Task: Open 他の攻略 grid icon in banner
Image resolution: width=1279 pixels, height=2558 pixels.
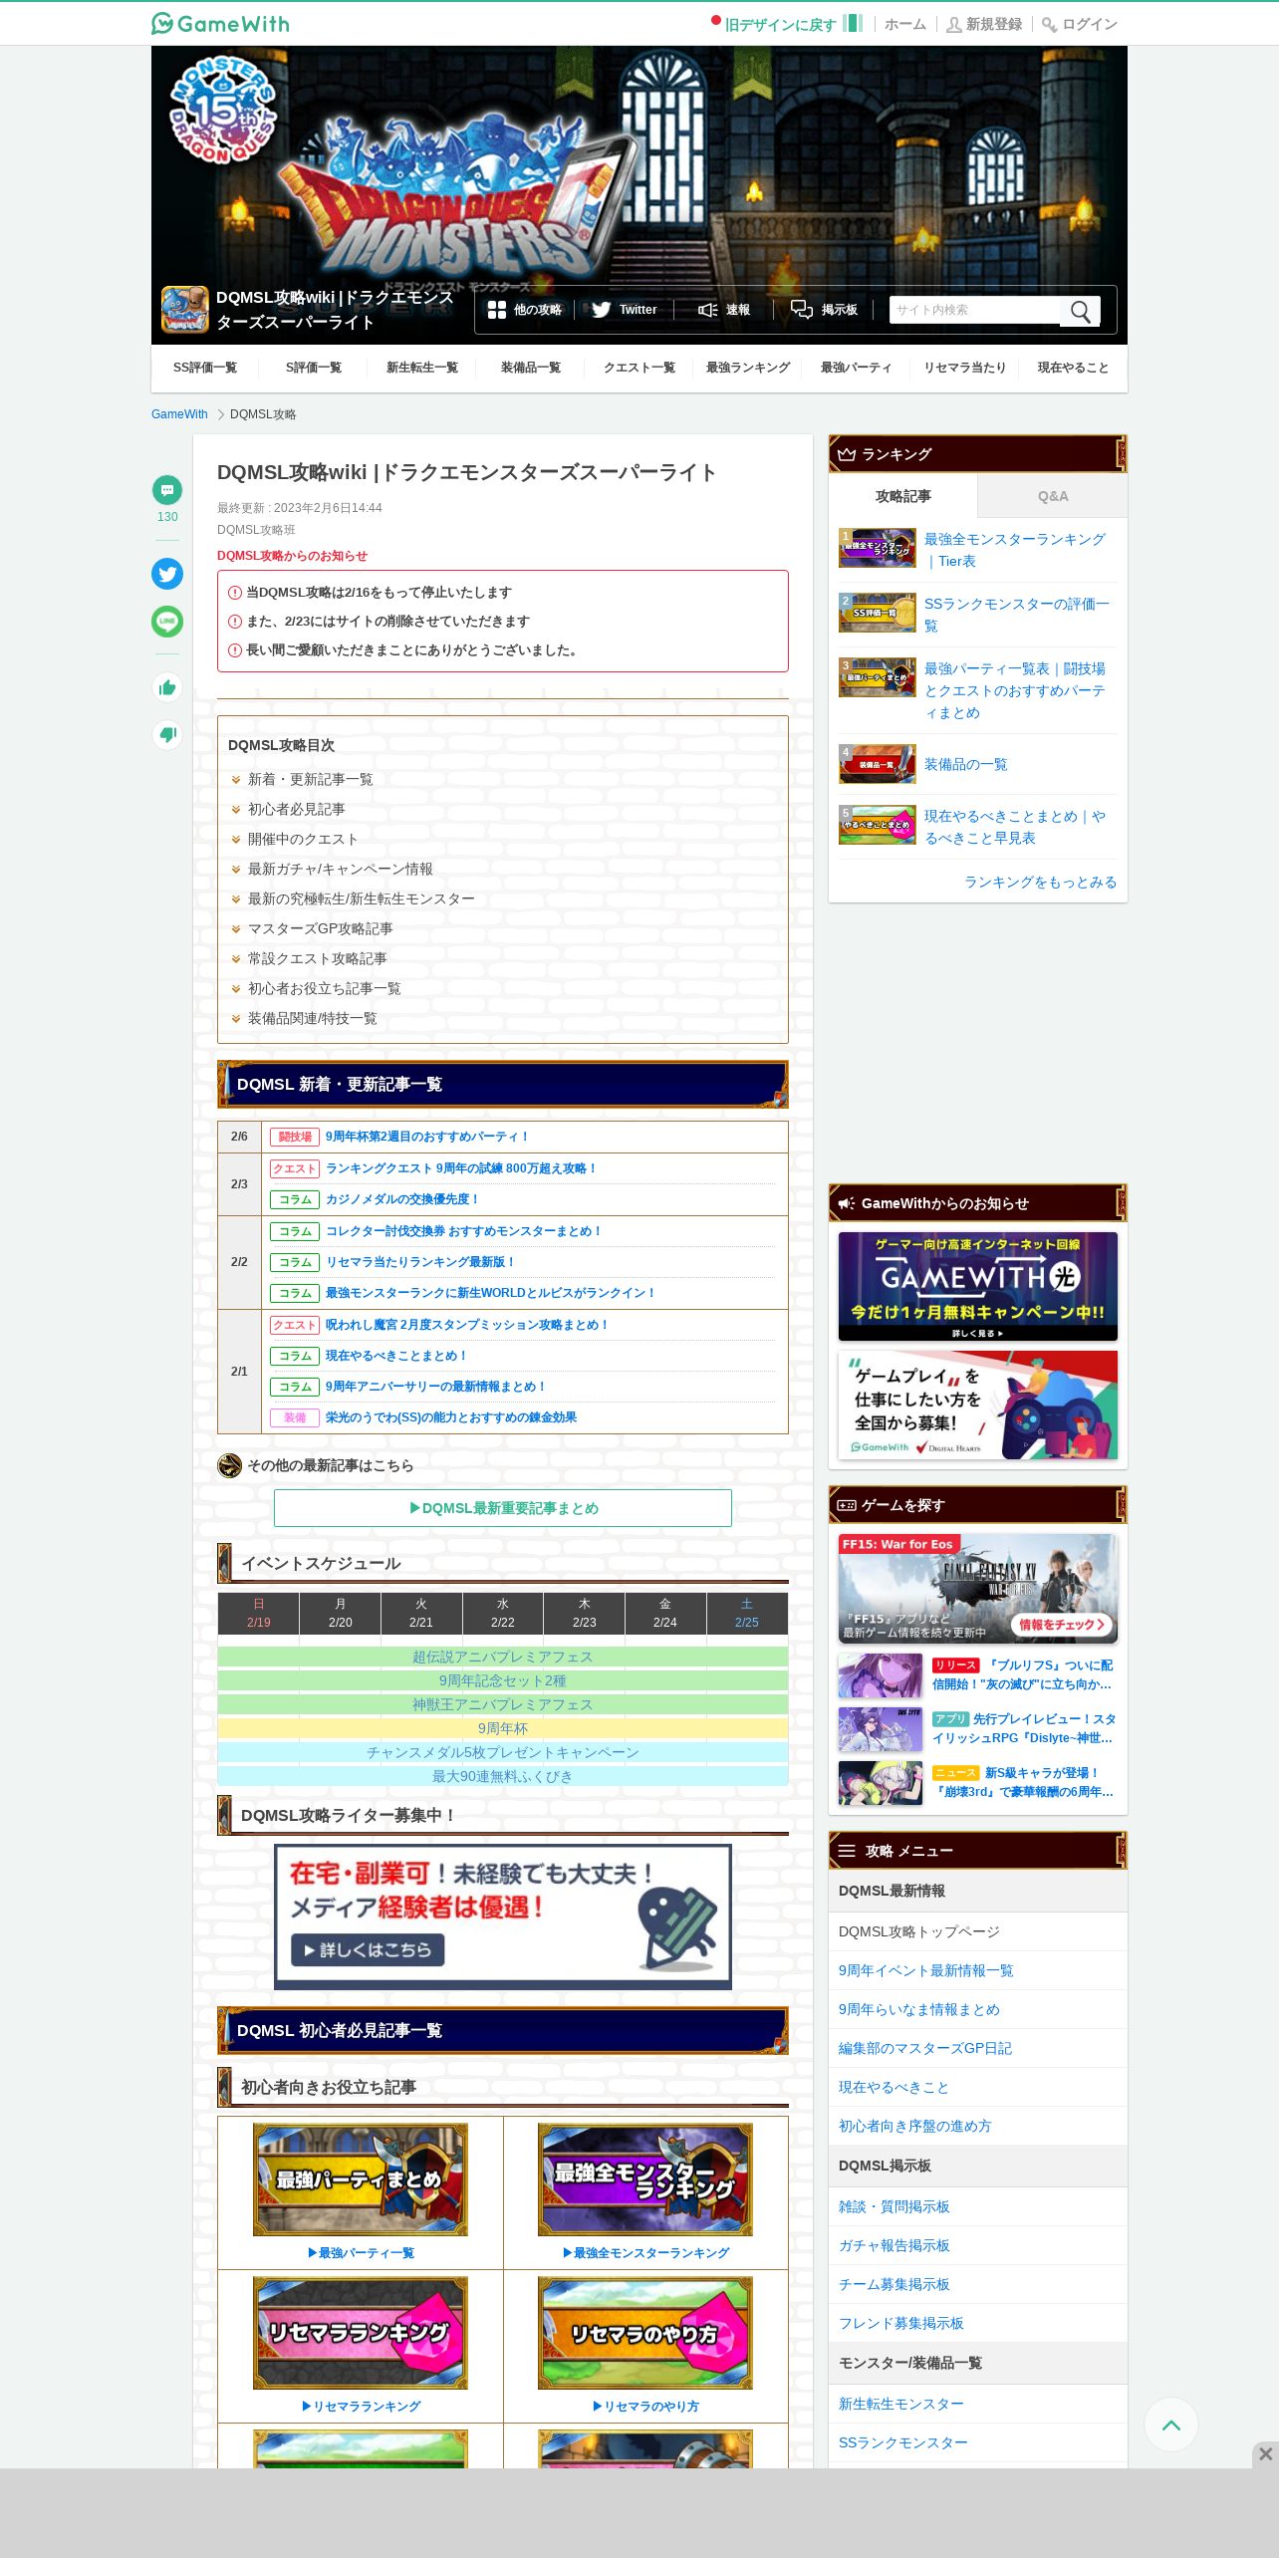Action: (x=525, y=310)
